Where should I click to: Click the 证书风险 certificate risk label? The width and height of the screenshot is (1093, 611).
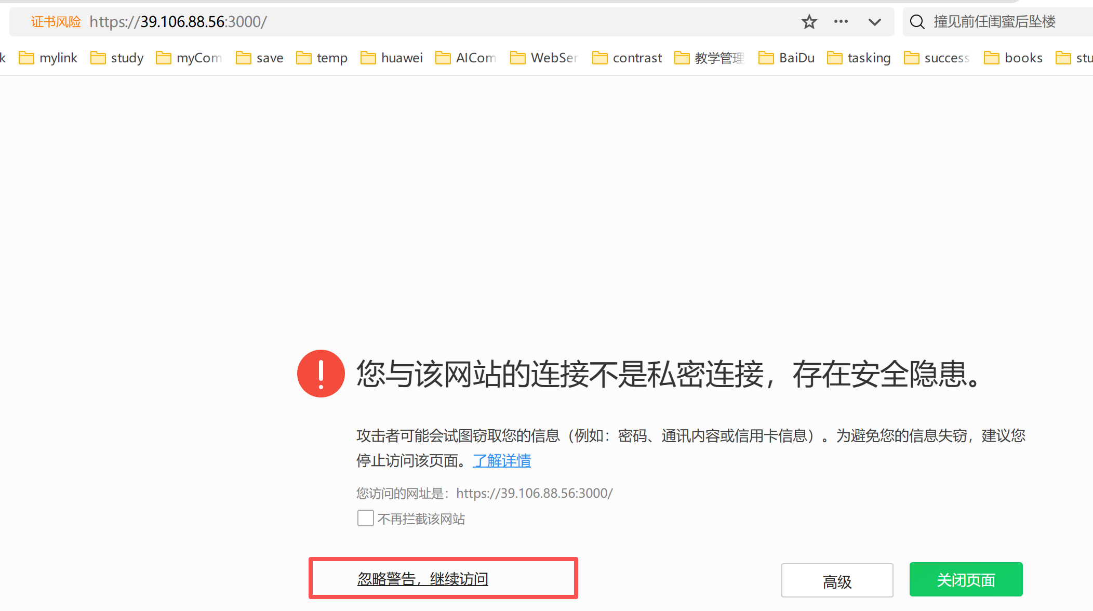[x=56, y=22]
